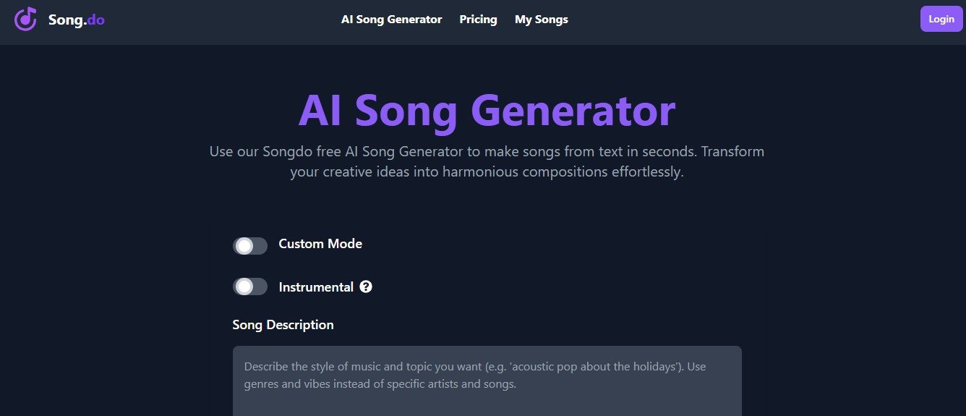Open the AI Song Generator nav item
Screen dimensions: 966x416
tap(391, 20)
